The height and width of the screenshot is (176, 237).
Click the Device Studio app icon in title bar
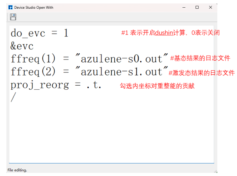[x=10, y=7]
